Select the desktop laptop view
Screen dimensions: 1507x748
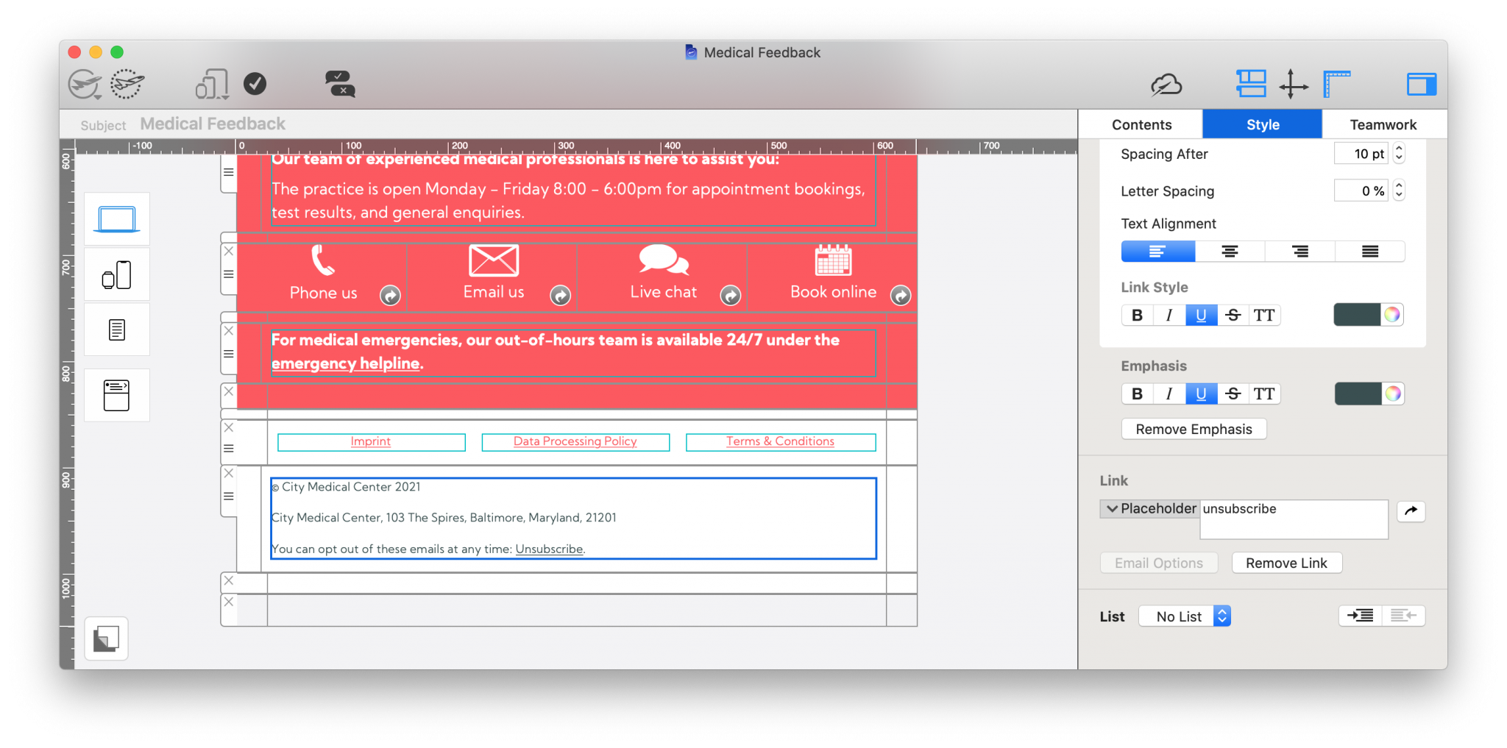(117, 219)
